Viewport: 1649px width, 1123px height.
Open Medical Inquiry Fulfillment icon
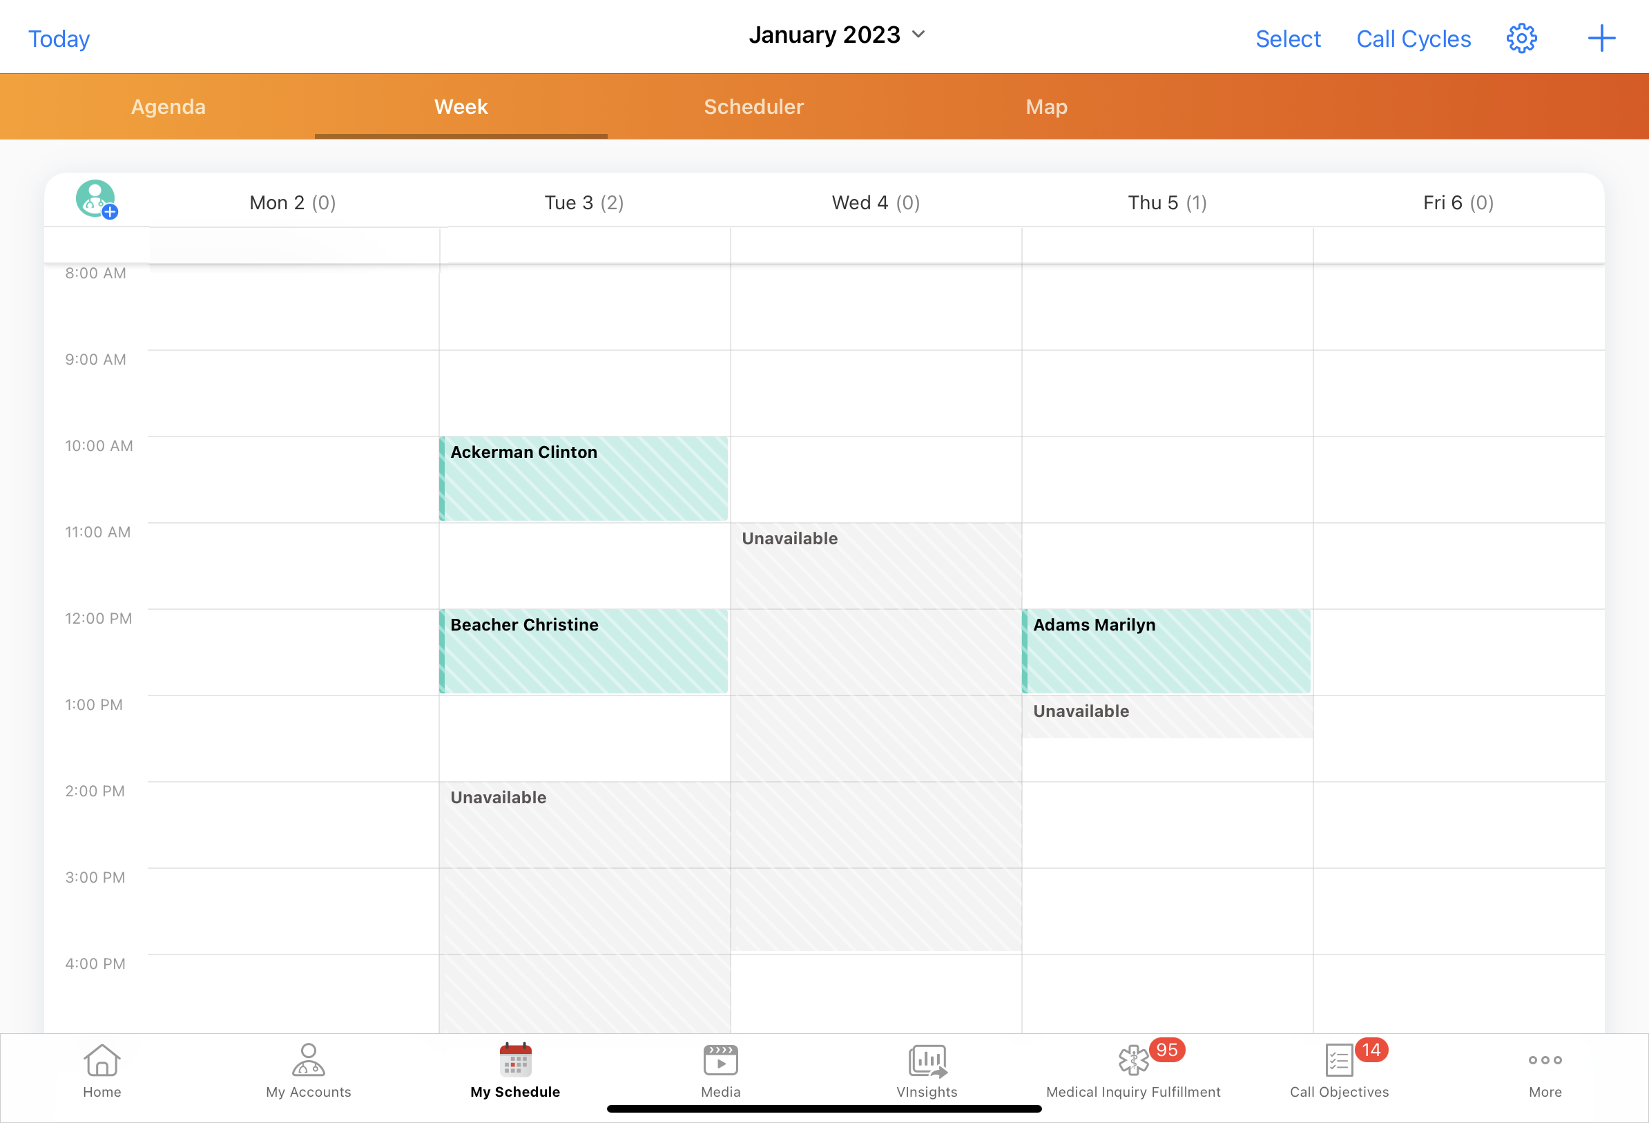[1133, 1071]
